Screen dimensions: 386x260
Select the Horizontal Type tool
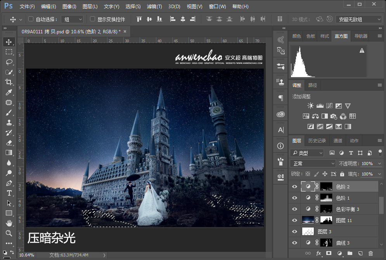click(x=9, y=193)
